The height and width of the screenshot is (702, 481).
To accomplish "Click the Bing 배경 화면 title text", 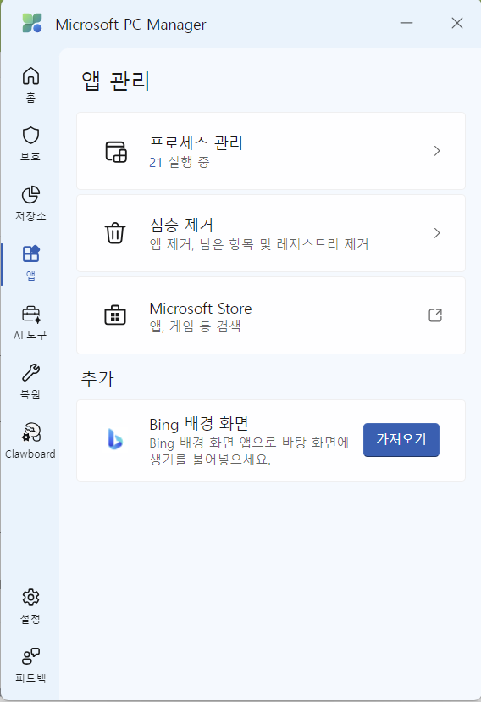I will pos(199,424).
